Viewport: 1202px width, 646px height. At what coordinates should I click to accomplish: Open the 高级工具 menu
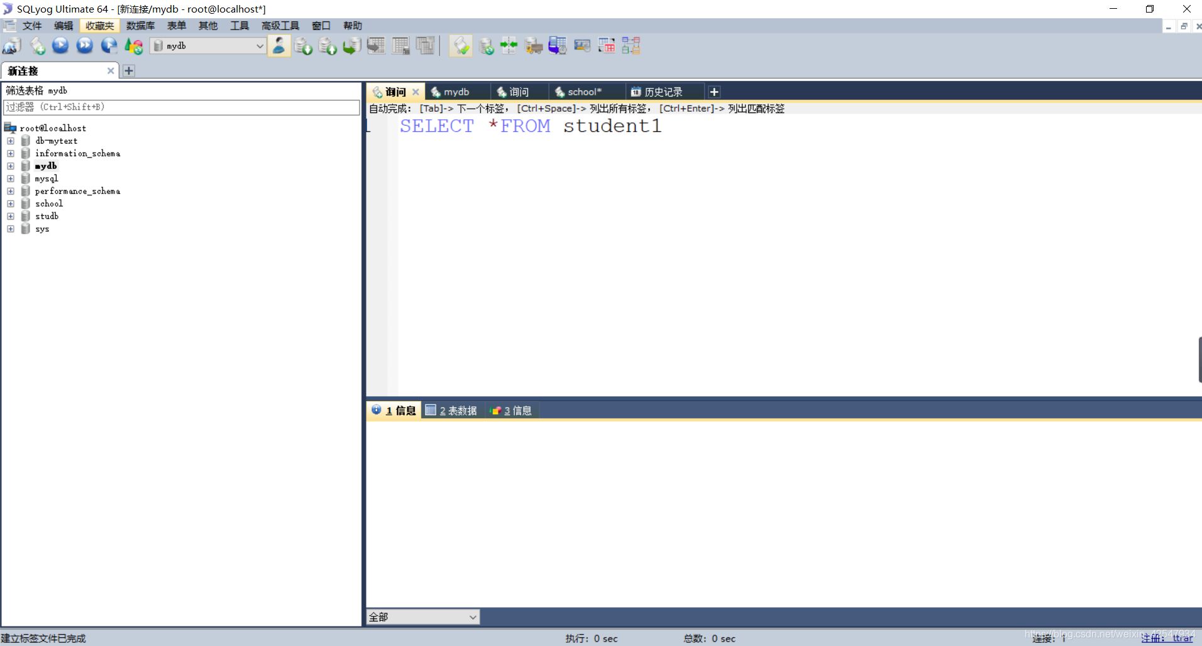tap(280, 26)
